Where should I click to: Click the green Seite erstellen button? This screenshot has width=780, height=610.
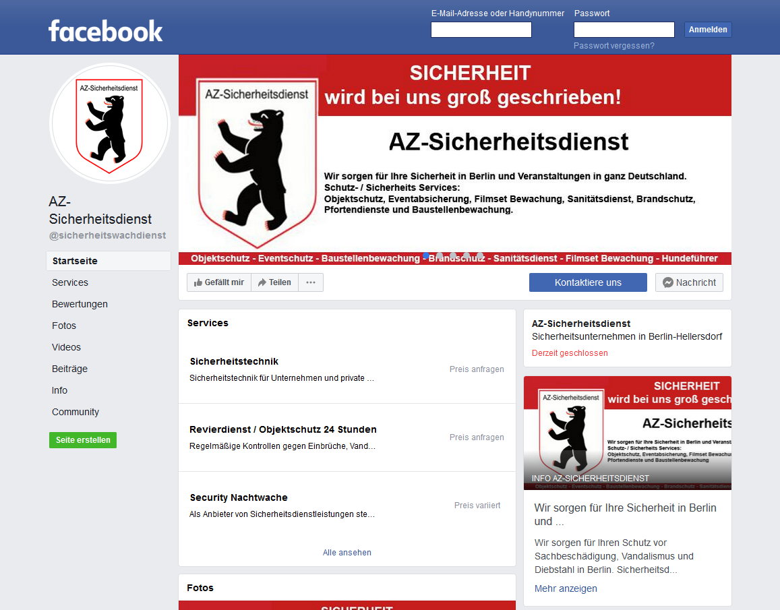[x=83, y=440]
